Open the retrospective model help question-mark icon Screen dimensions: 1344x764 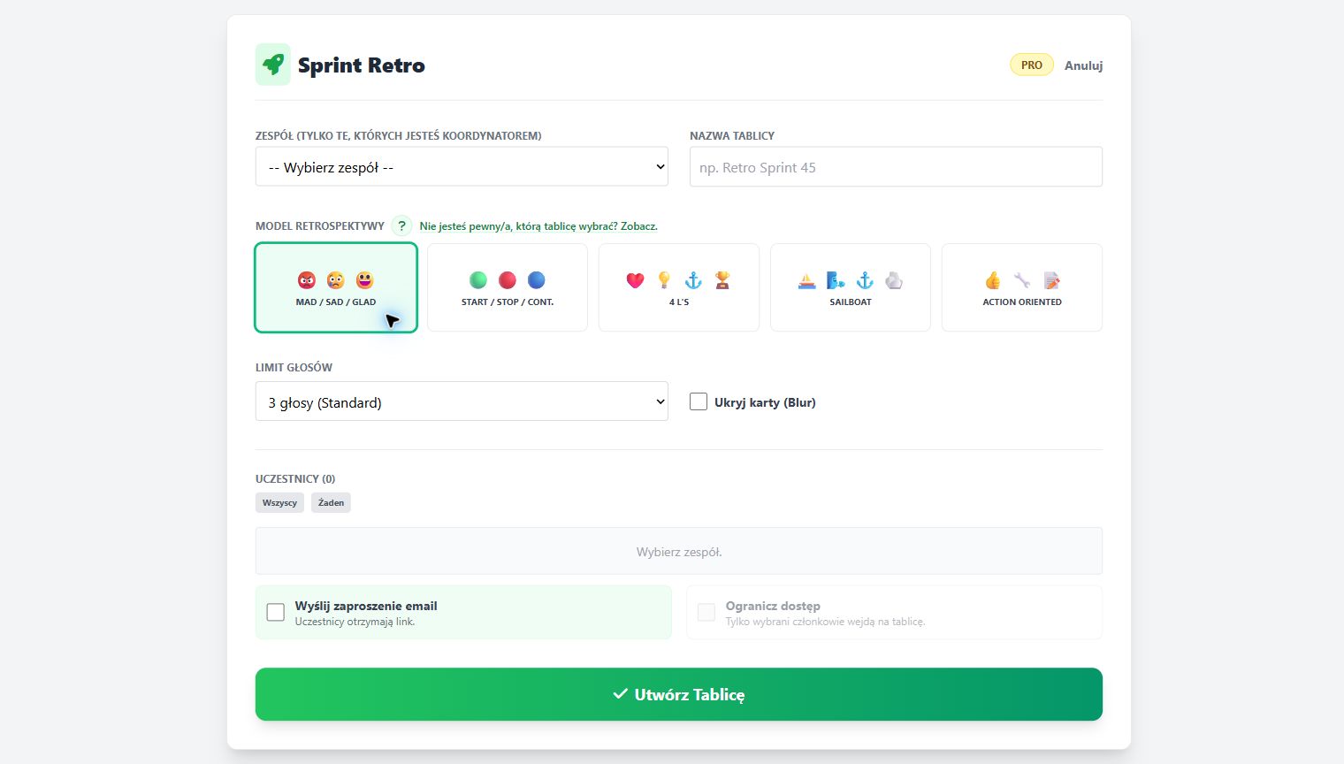coord(401,226)
